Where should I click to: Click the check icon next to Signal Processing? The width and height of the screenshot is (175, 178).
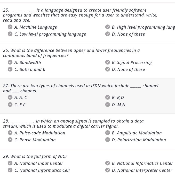point(108,62)
